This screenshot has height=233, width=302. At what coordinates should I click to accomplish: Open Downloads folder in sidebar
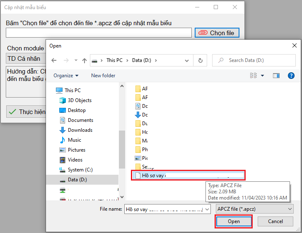click(x=80, y=130)
